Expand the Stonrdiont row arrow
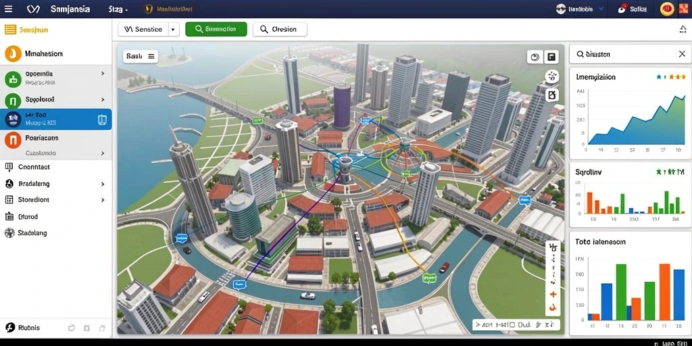Viewport: 692px width, 346px height. click(103, 200)
